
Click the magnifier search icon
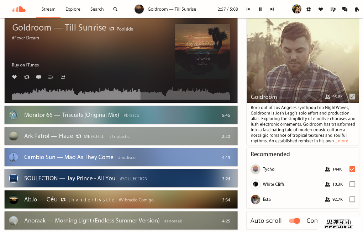[115, 9]
